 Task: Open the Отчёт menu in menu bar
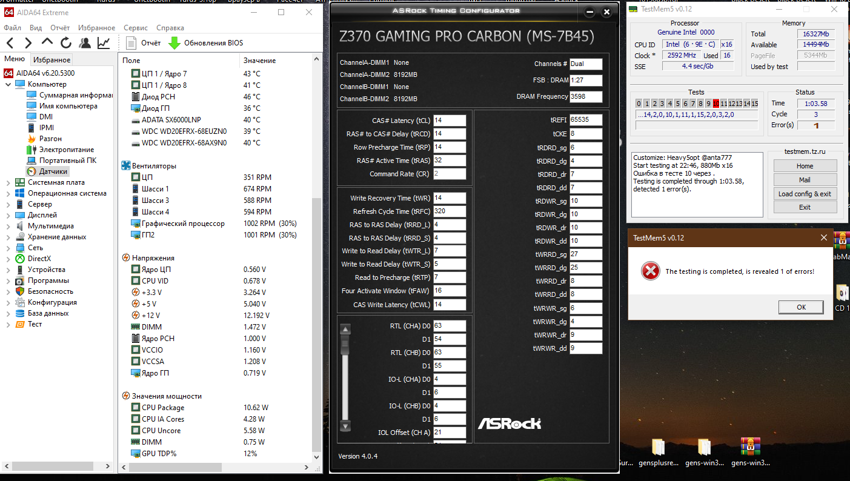[x=60, y=28]
